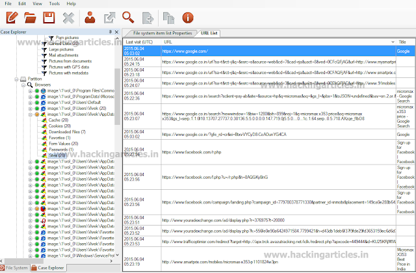The width and height of the screenshot is (416, 273).
Task: Click the Chrome icon beside Cache (20)
Action: point(44,120)
